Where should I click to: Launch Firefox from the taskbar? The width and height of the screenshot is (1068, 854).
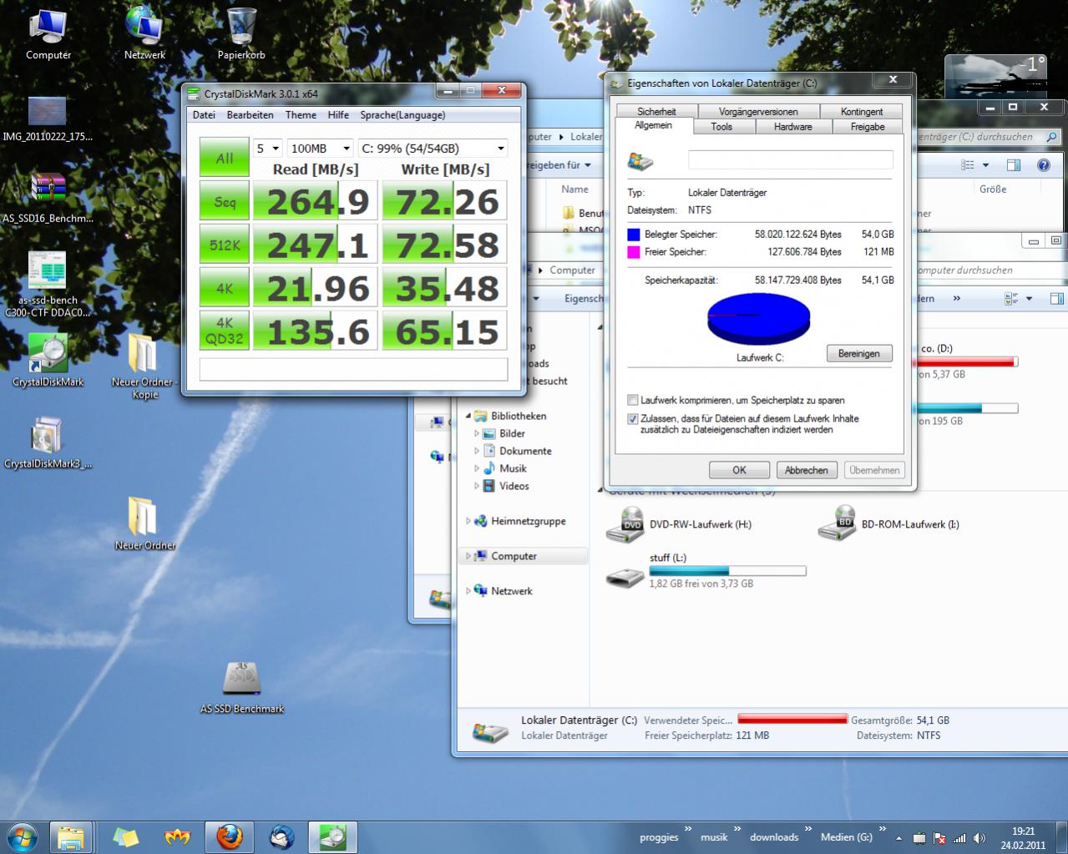(x=230, y=836)
